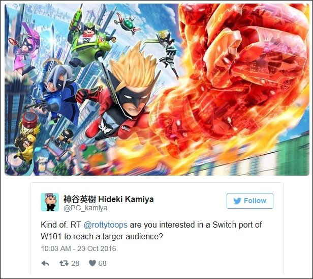
Task: Retweet the tweet using the retweet icon
Action: point(64,263)
